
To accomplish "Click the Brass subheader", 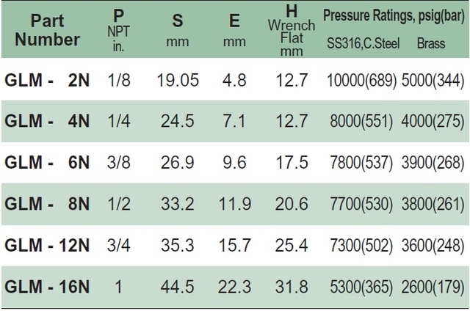I will [431, 43].
